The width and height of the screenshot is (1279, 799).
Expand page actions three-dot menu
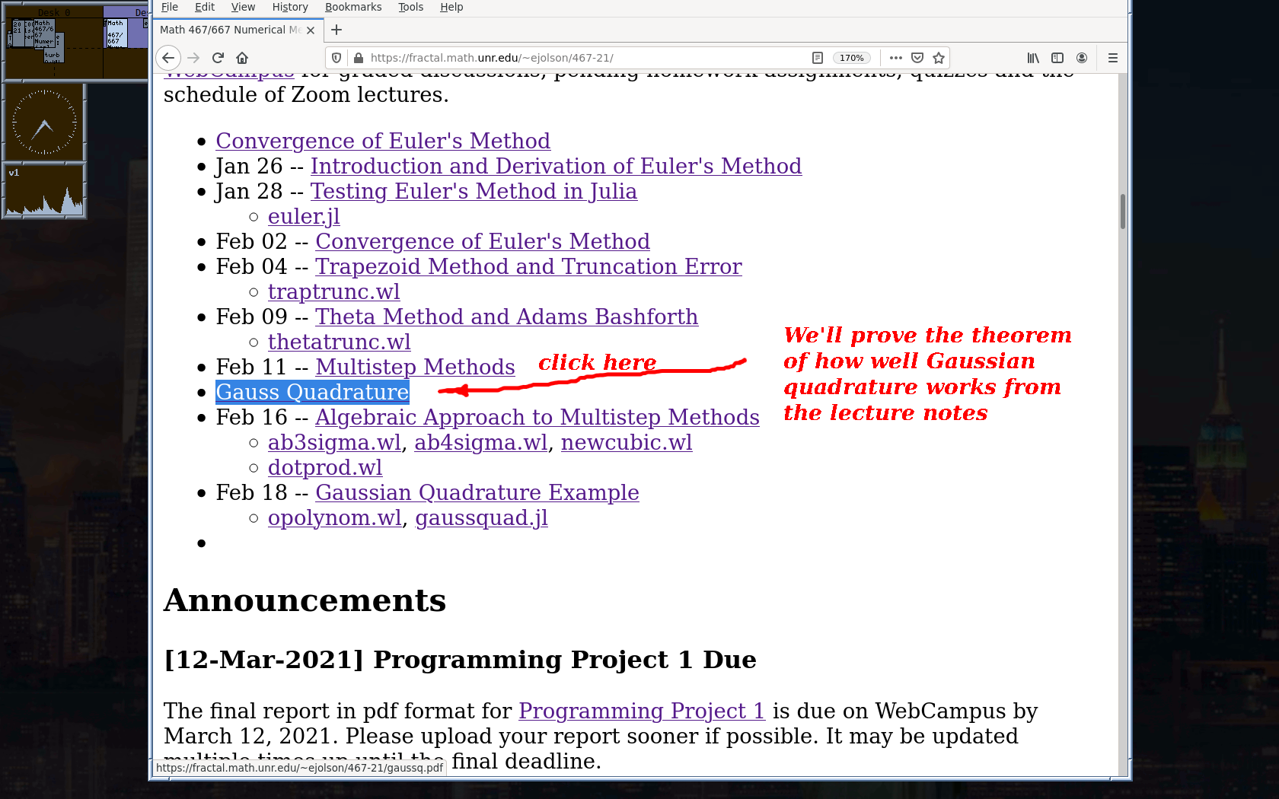pos(896,58)
